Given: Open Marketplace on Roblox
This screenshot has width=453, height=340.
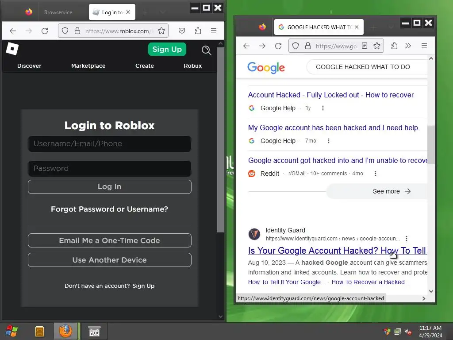Looking at the screenshot, I should 88,66.
